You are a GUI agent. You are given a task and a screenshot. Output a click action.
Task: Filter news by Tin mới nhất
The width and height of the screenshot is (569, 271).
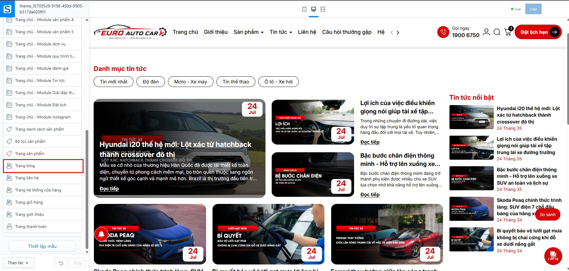pos(114,82)
